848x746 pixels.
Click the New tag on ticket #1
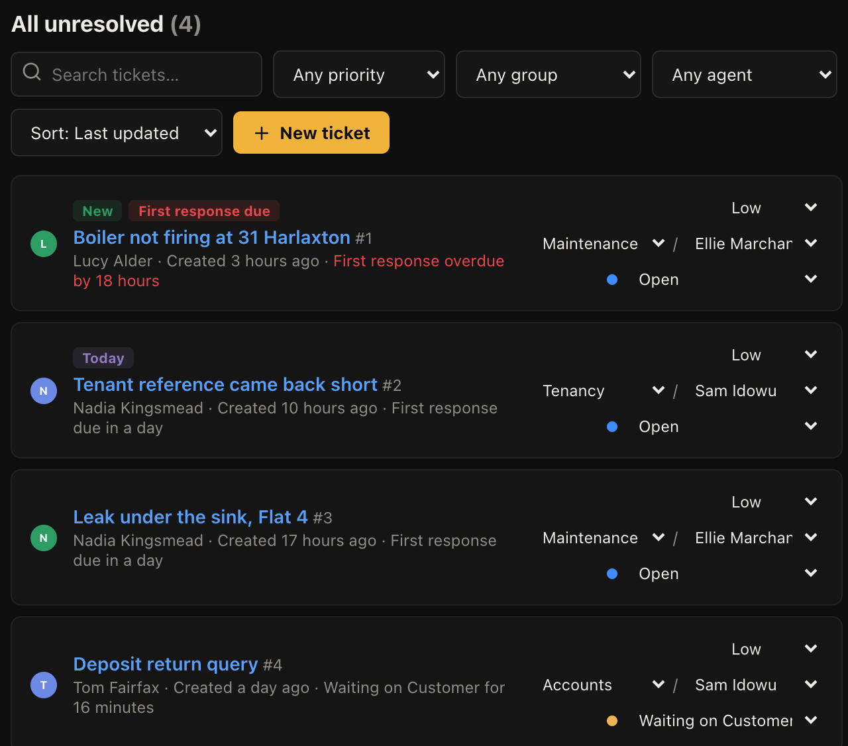pyautogui.click(x=97, y=211)
